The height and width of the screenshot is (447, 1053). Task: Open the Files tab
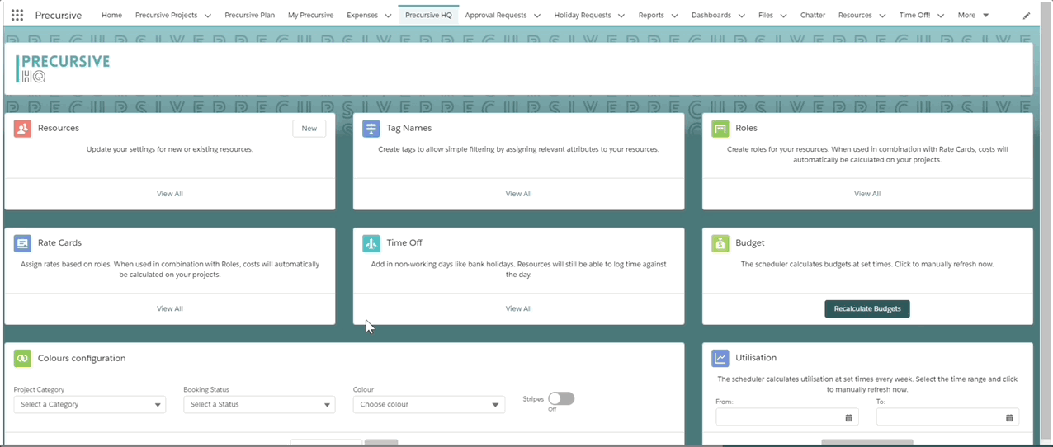[x=766, y=15]
